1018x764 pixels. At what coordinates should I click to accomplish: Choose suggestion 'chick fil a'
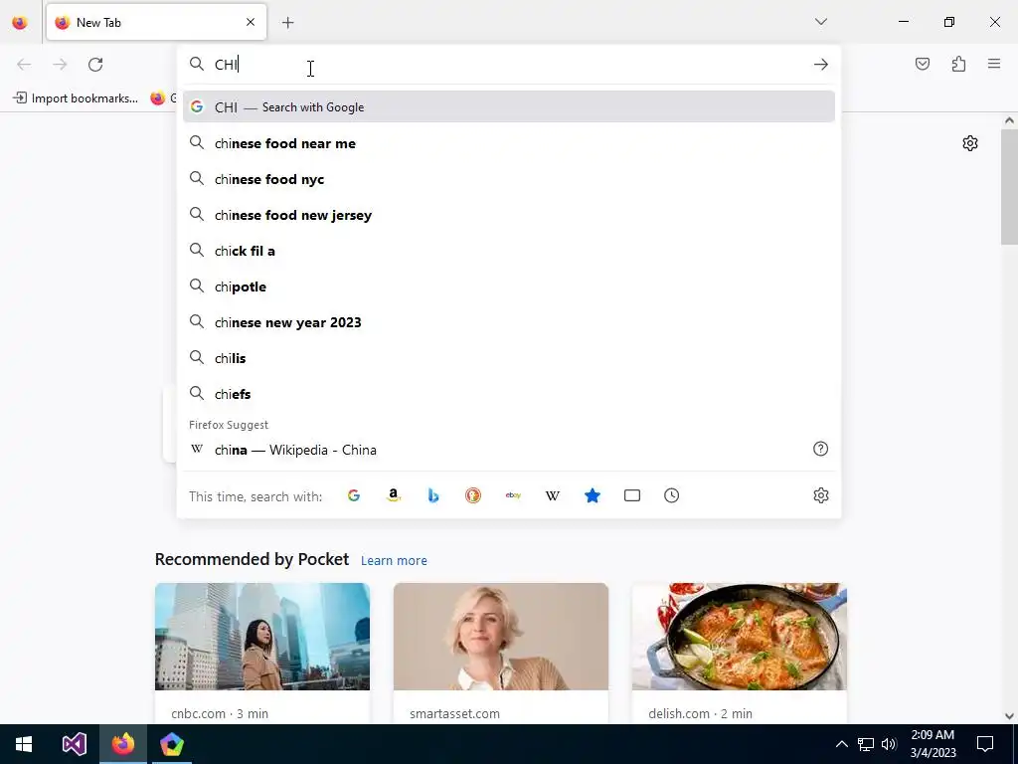point(508,251)
